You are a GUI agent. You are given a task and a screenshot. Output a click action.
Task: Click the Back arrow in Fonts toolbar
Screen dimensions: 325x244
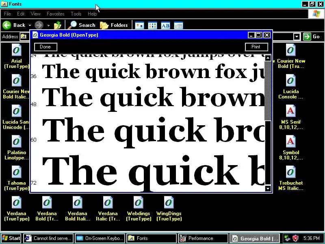[x=14, y=25]
